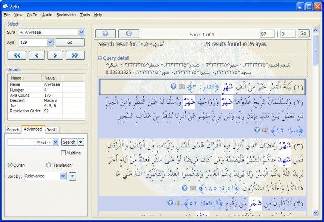Click the sura number field showing 97

(x=267, y=34)
